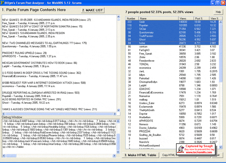Click the U.S FOOD BANKS IN DEEP CRISIS line
Screen dimensions: 226x163
pos(41,73)
